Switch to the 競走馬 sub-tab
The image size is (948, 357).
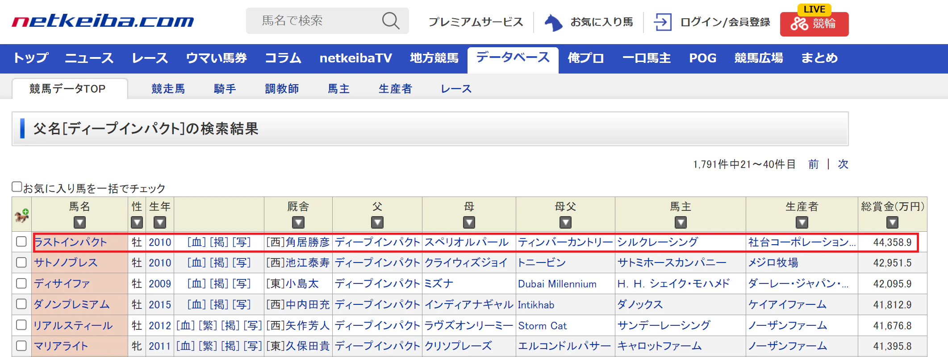(x=168, y=89)
